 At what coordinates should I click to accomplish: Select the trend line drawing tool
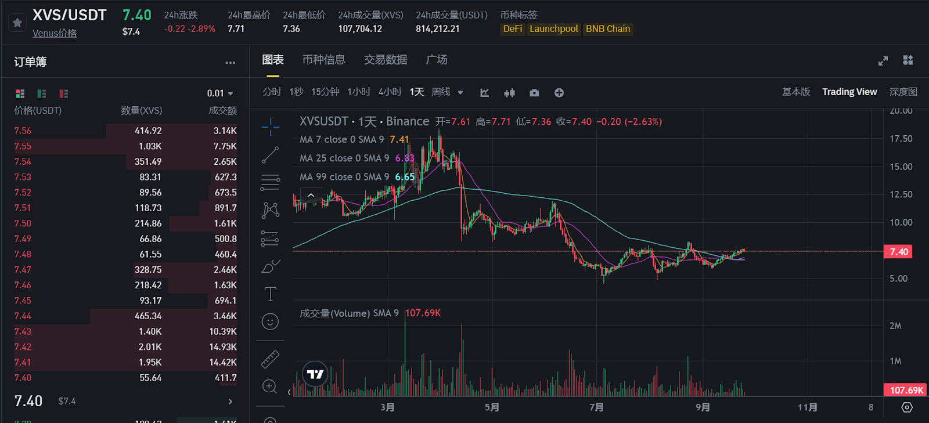(271, 155)
